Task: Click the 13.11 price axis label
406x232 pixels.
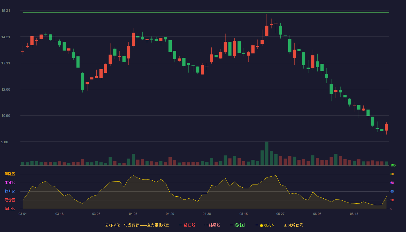Action: [6, 63]
